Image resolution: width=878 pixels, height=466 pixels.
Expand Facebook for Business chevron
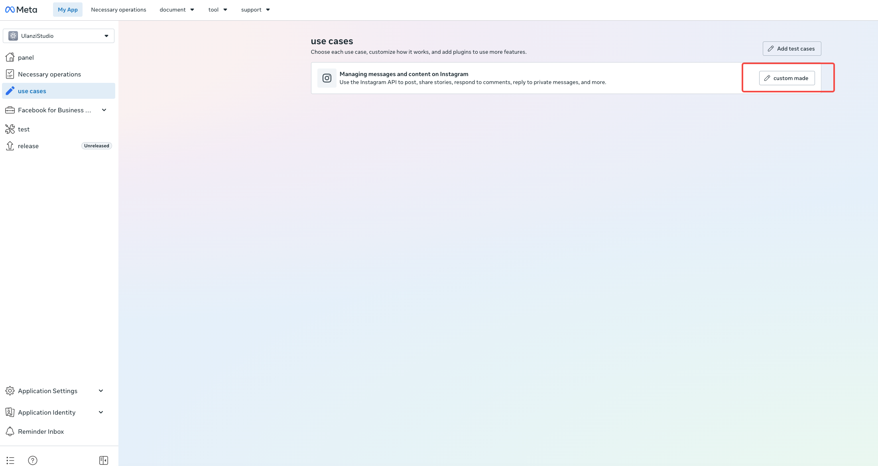[104, 110]
